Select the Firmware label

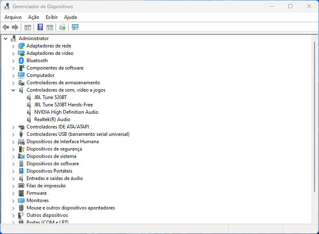37,193
